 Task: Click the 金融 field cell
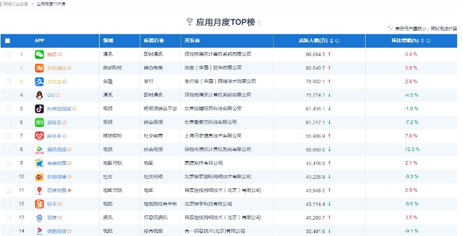tap(108, 81)
